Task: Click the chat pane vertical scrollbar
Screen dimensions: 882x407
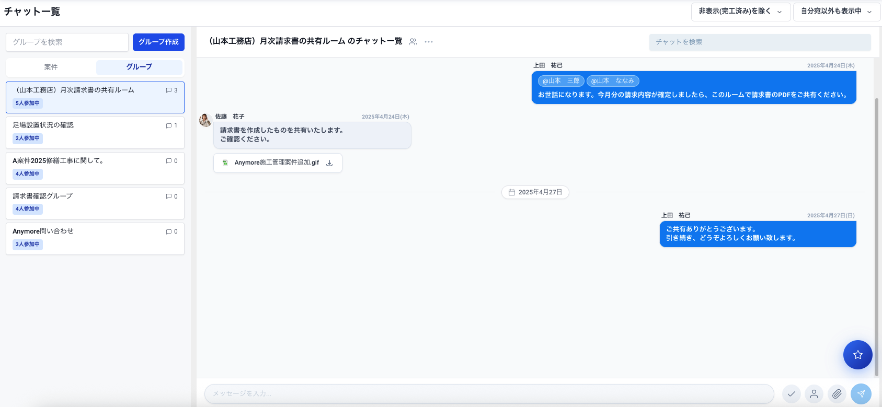Action: pos(877,236)
